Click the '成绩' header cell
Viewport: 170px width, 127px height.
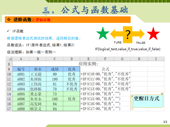[55, 69]
